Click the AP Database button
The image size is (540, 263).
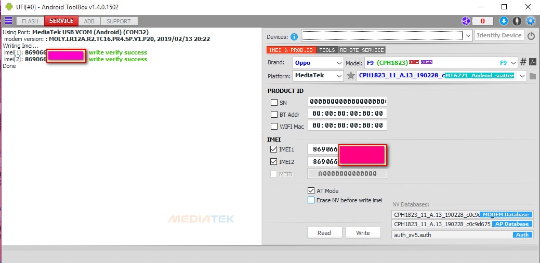point(512,224)
